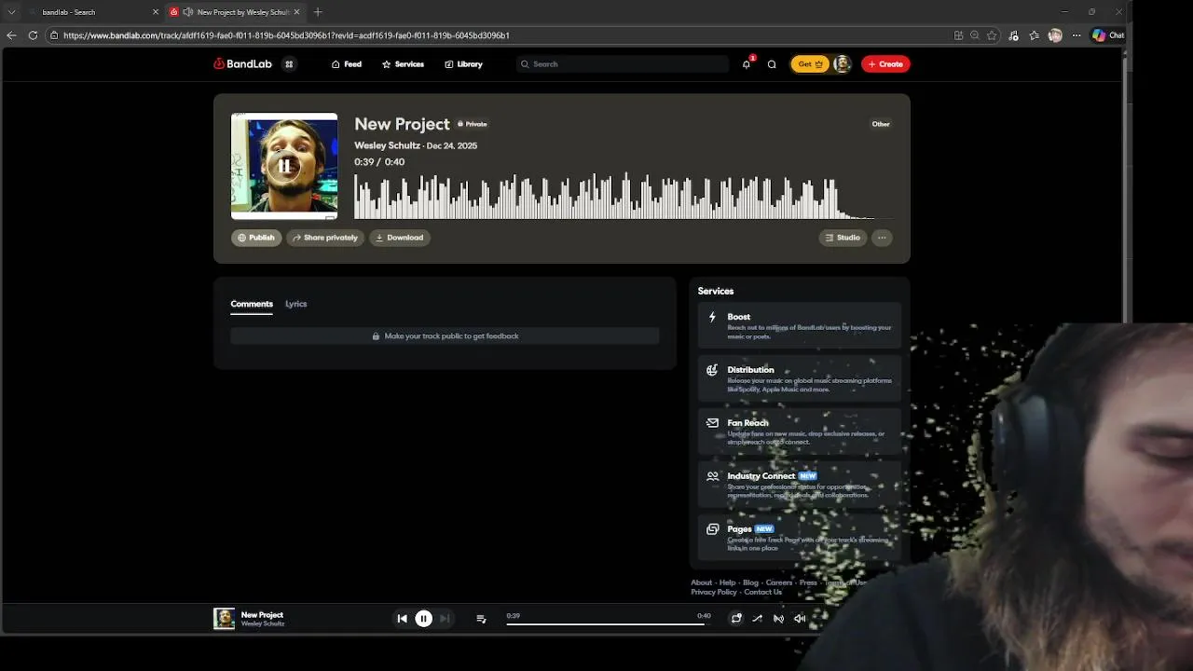Click the Fan Reach envelope icon

[712, 422]
